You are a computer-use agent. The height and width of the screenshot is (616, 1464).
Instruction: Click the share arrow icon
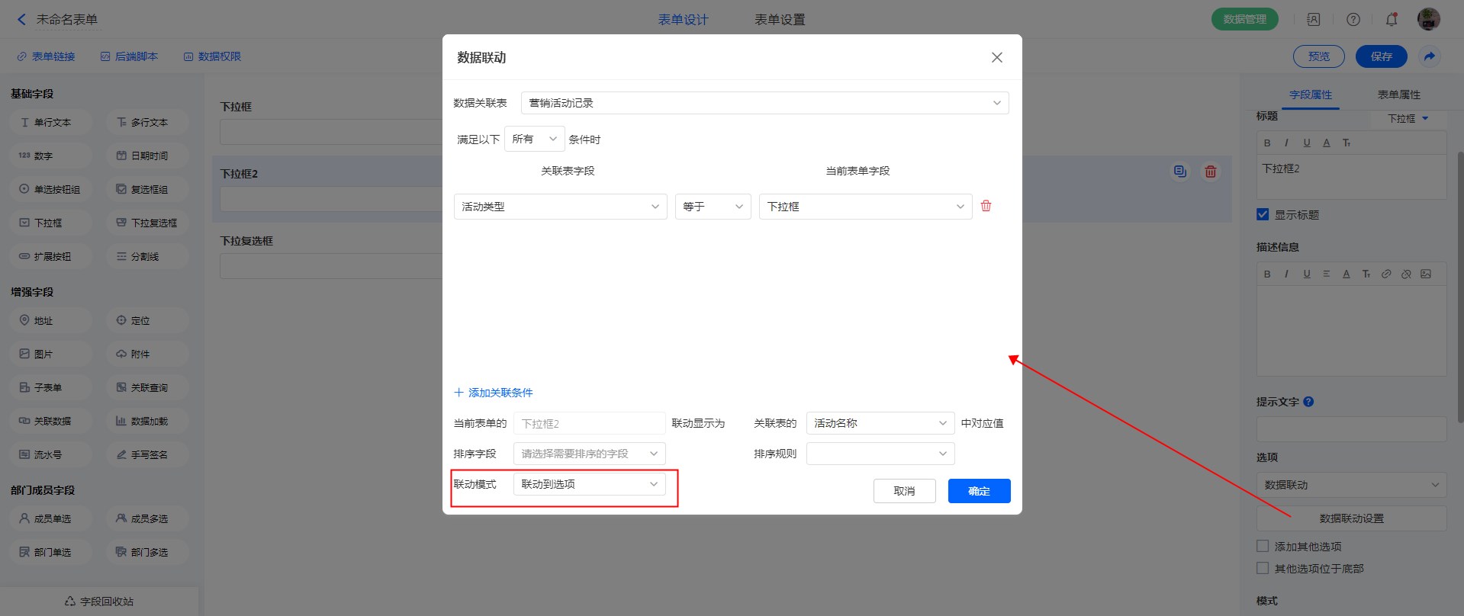[x=1429, y=56]
